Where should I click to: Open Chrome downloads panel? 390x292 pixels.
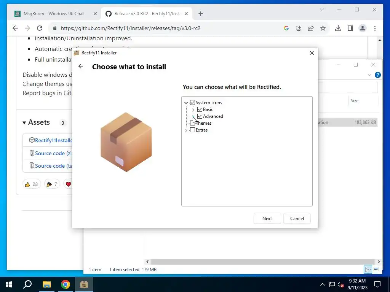point(338,28)
